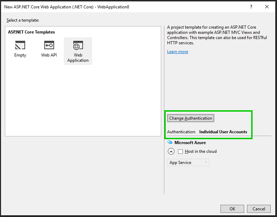Image resolution: width=277 pixels, height=217 pixels.
Task: Click the Individual User Accounts text
Action: point(223,132)
